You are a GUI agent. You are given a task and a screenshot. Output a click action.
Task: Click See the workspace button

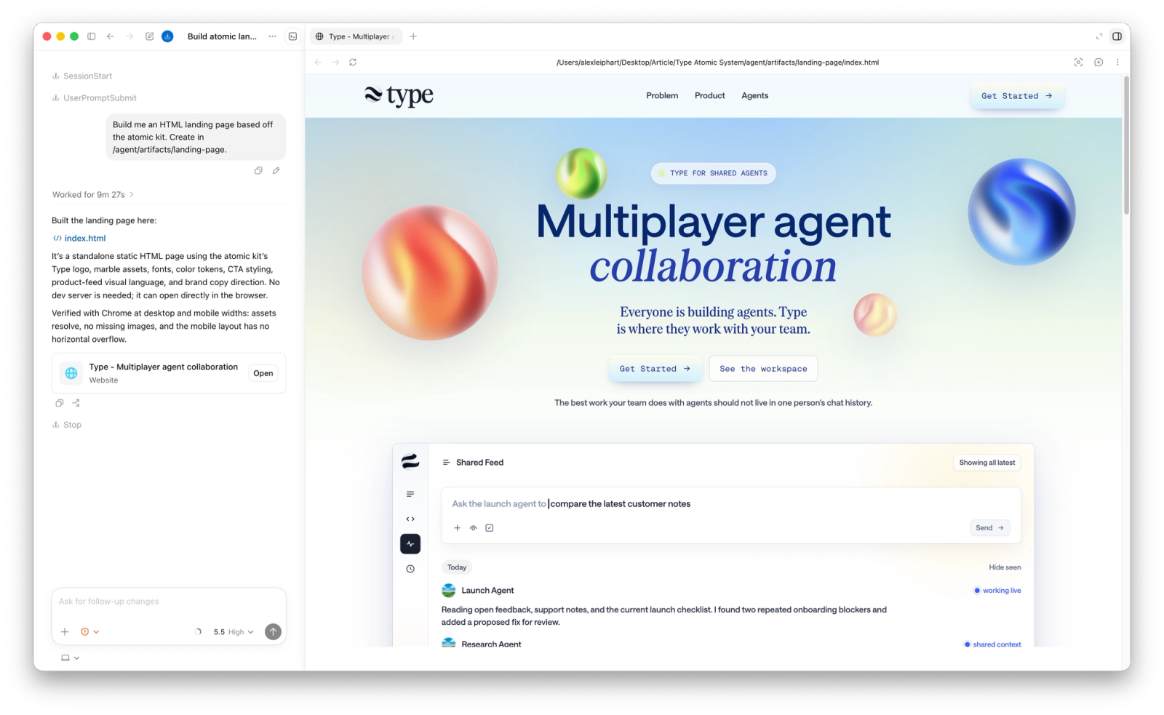tap(763, 369)
